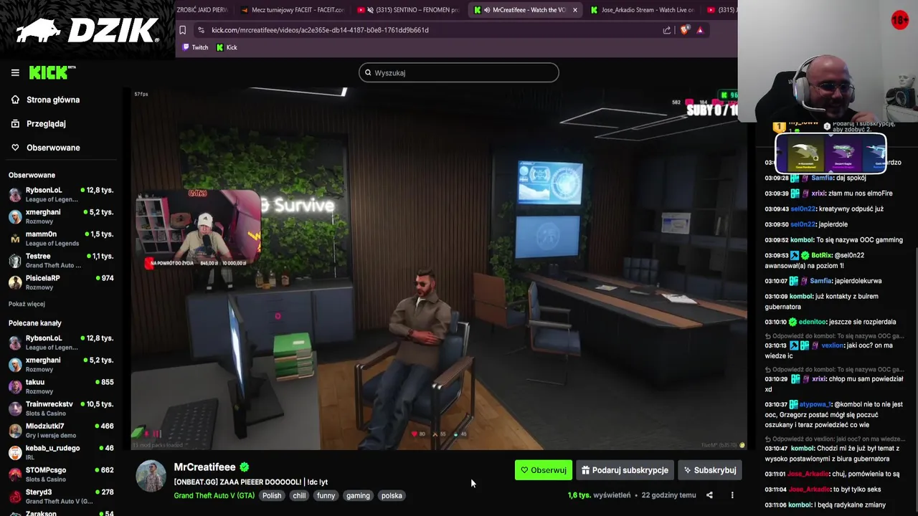
Task: Click the Brave Rewards triangle icon
Action: pos(700,30)
